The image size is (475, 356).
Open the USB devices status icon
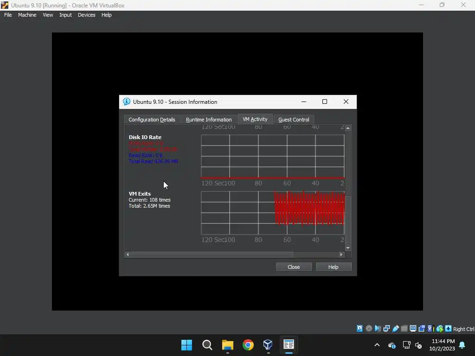coord(395,329)
